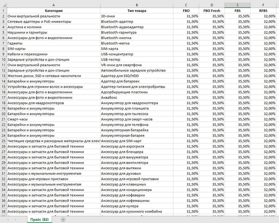Viewport: 279px width, 223px height.
Task: Select column D header
Action: (212, 5)
